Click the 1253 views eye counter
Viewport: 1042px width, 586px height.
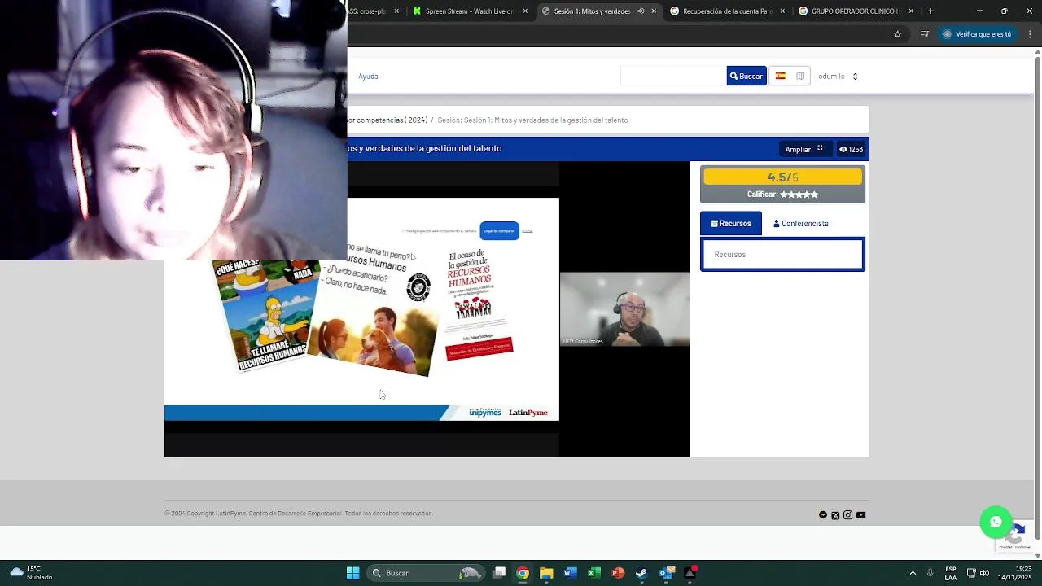click(851, 149)
